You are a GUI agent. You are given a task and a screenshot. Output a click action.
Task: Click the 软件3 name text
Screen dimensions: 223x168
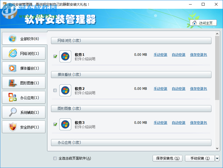tap(80, 123)
